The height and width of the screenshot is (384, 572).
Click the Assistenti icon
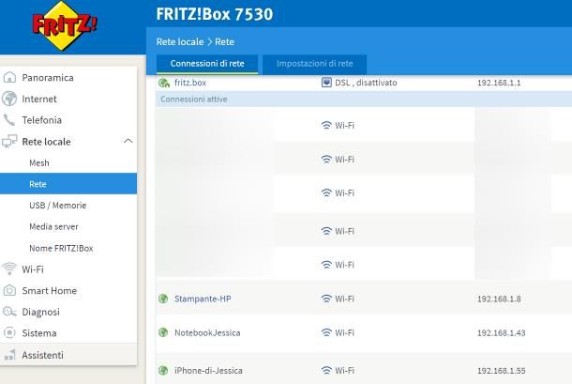(x=9, y=355)
